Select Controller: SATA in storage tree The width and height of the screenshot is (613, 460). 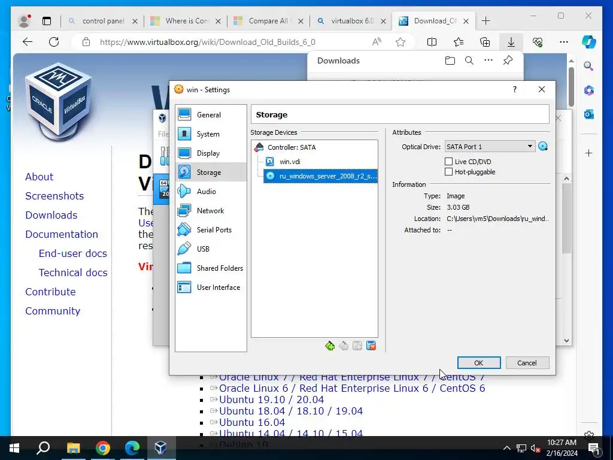[292, 147]
